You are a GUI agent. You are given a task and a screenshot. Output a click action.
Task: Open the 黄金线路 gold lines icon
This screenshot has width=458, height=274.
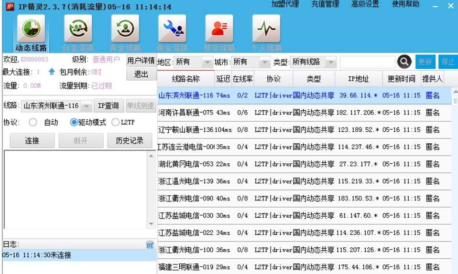pyautogui.click(x=125, y=29)
